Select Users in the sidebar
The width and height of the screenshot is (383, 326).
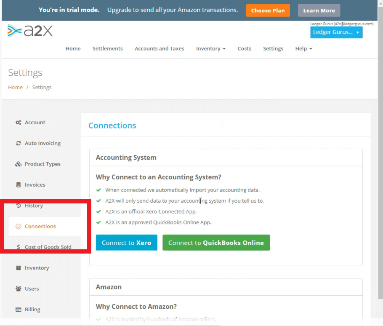pyautogui.click(x=32, y=289)
